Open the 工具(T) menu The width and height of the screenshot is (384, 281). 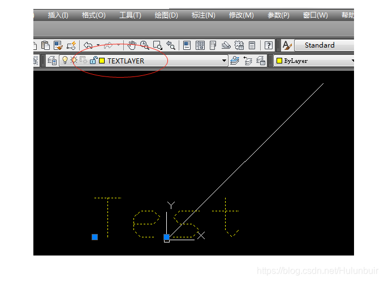[130, 15]
